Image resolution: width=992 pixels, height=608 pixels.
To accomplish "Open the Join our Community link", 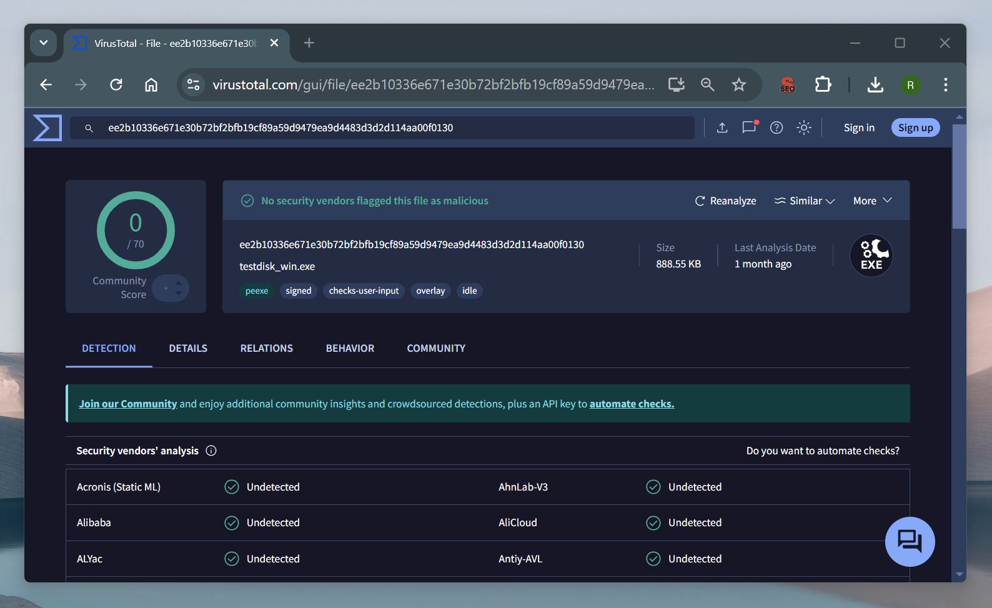I will click(x=128, y=404).
